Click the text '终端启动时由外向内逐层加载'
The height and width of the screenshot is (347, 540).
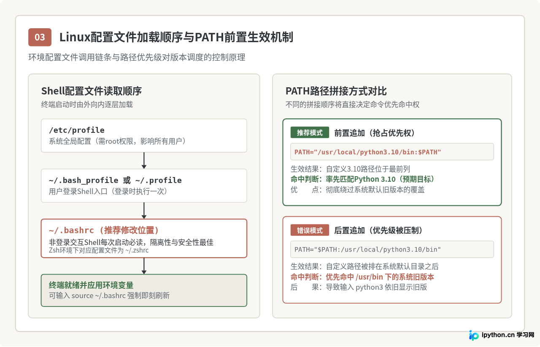pyautogui.click(x=87, y=105)
